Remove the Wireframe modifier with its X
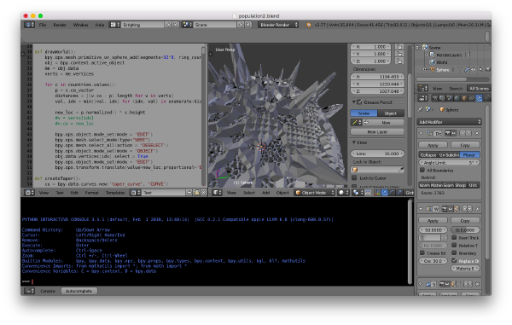 tap(477, 208)
